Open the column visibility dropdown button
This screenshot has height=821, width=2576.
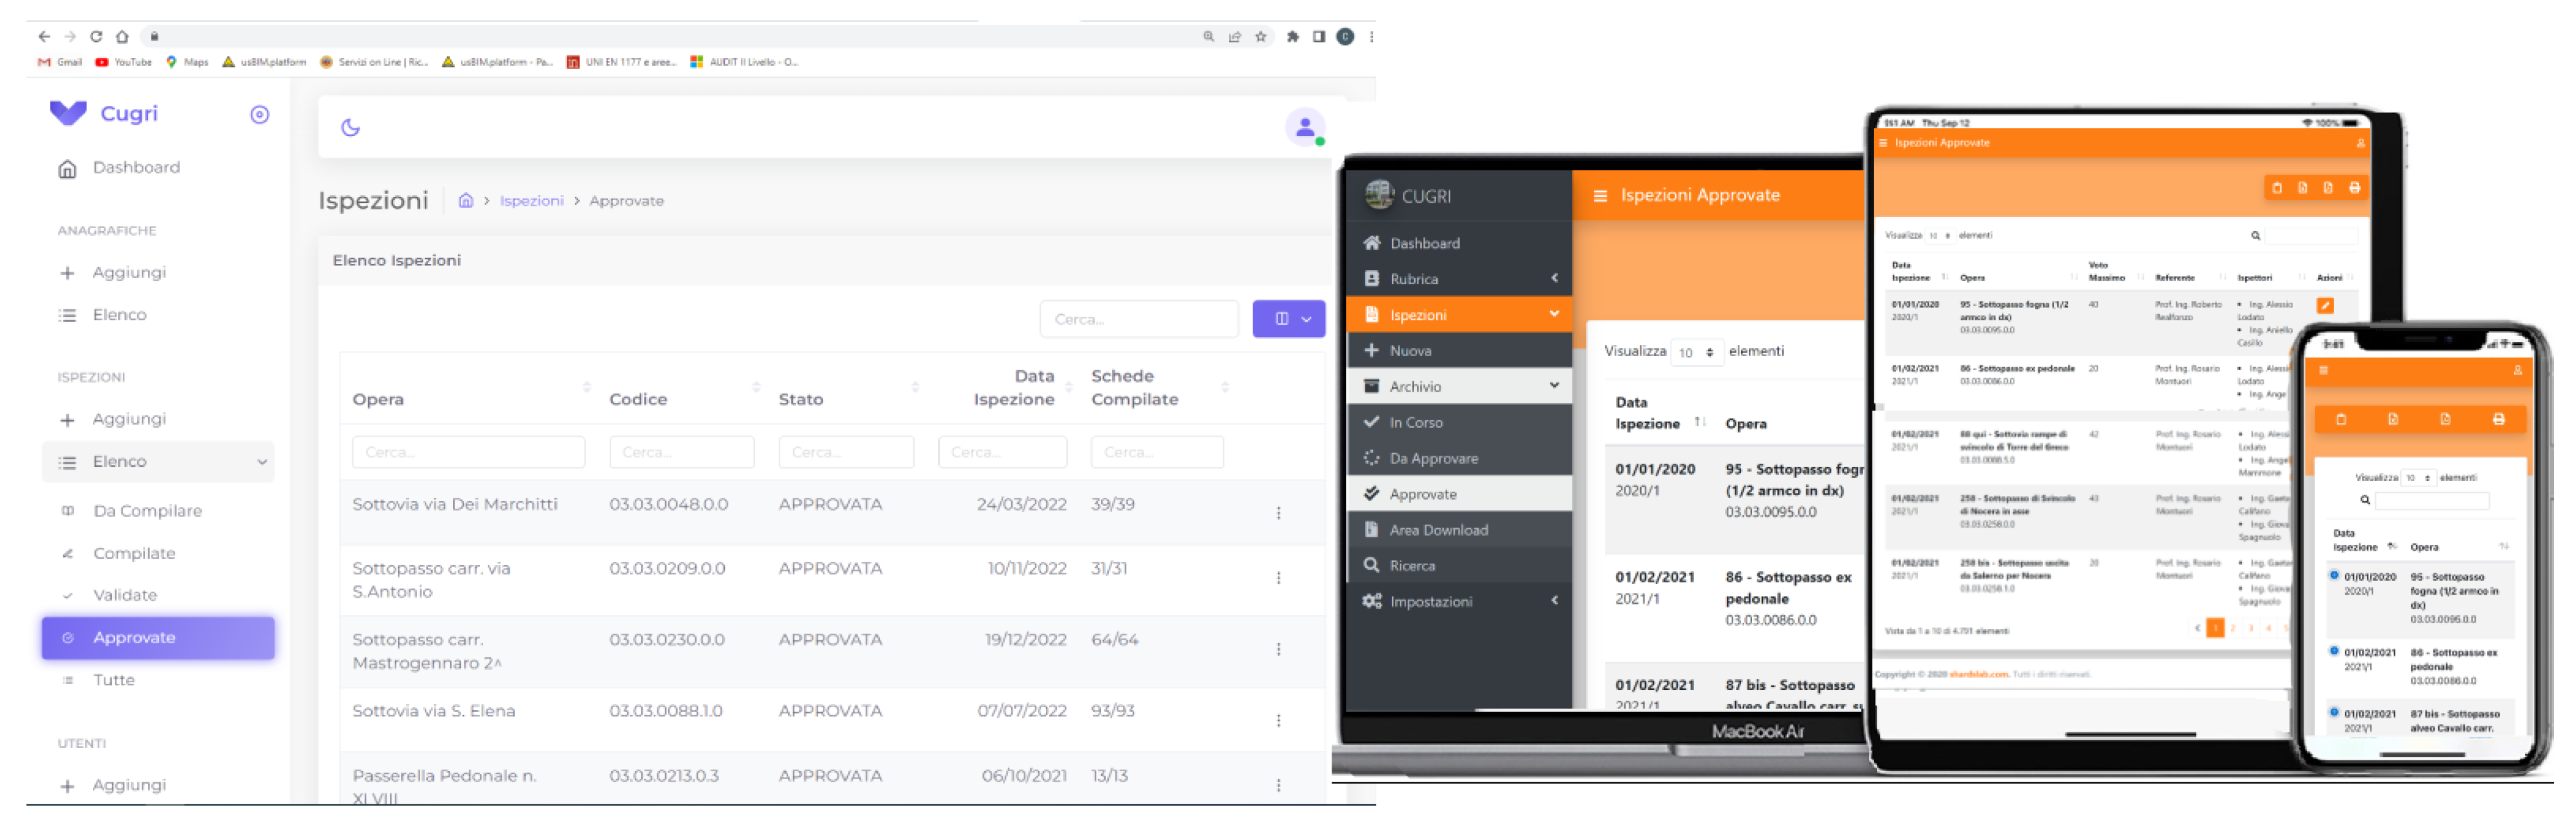click(x=1288, y=319)
